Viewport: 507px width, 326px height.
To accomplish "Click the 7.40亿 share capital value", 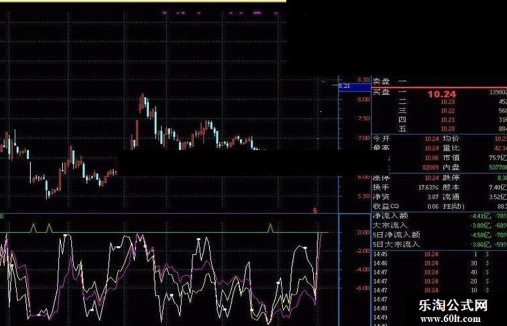I will (498, 187).
